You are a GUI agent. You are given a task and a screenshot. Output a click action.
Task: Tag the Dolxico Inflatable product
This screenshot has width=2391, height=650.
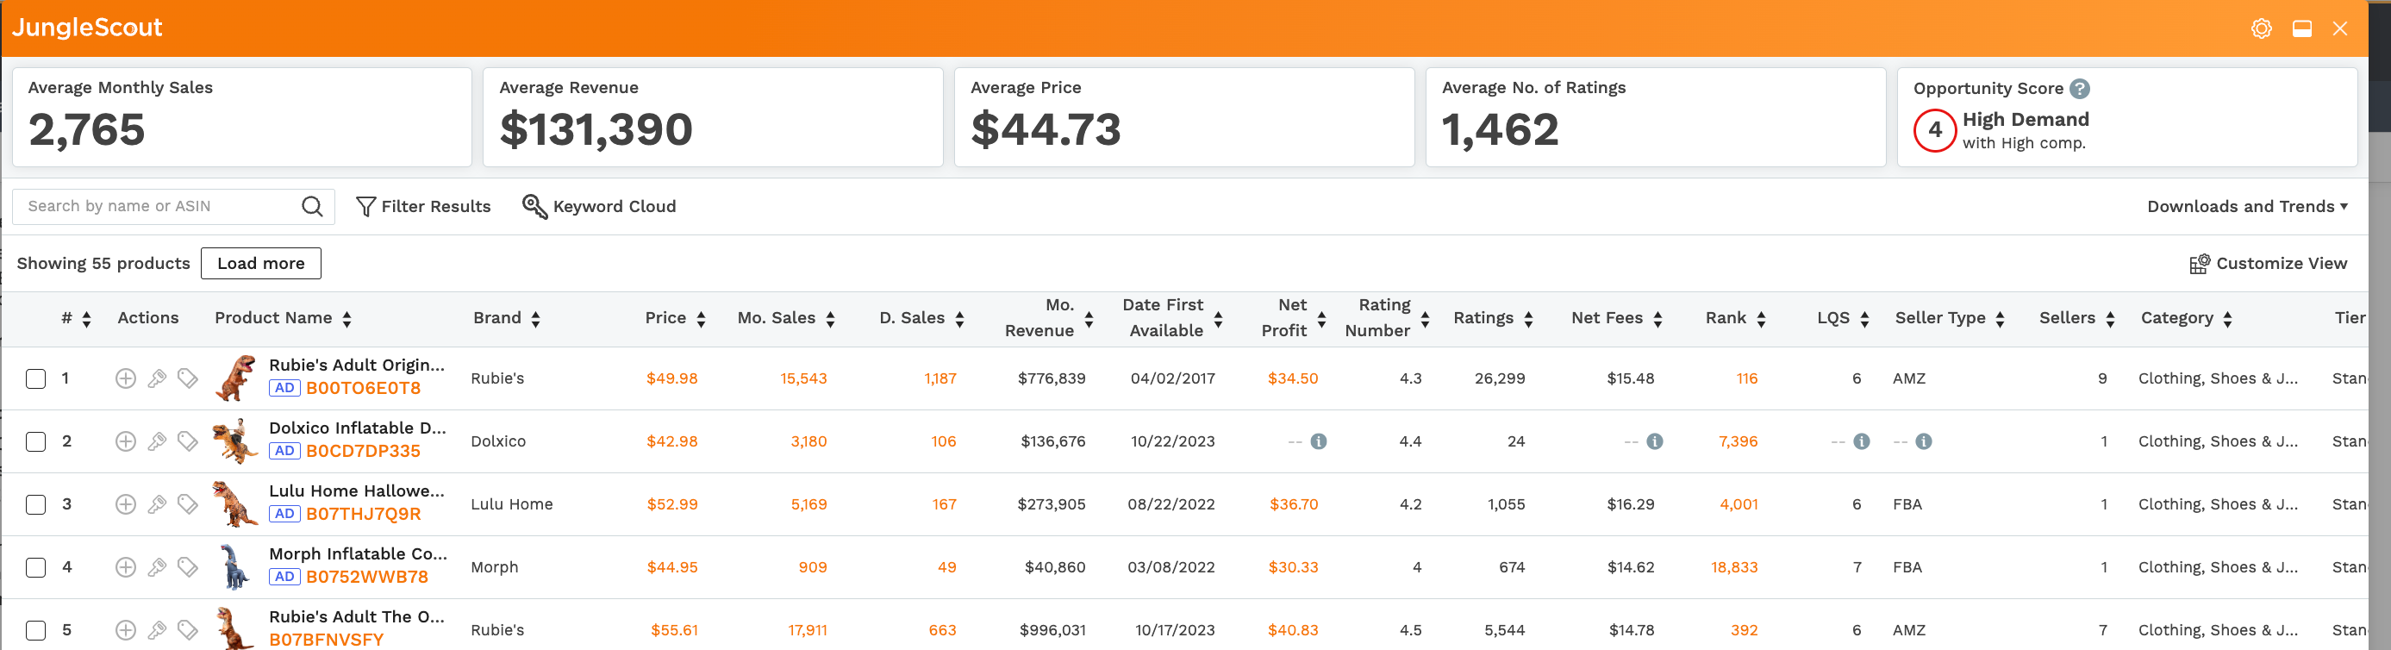point(188,441)
